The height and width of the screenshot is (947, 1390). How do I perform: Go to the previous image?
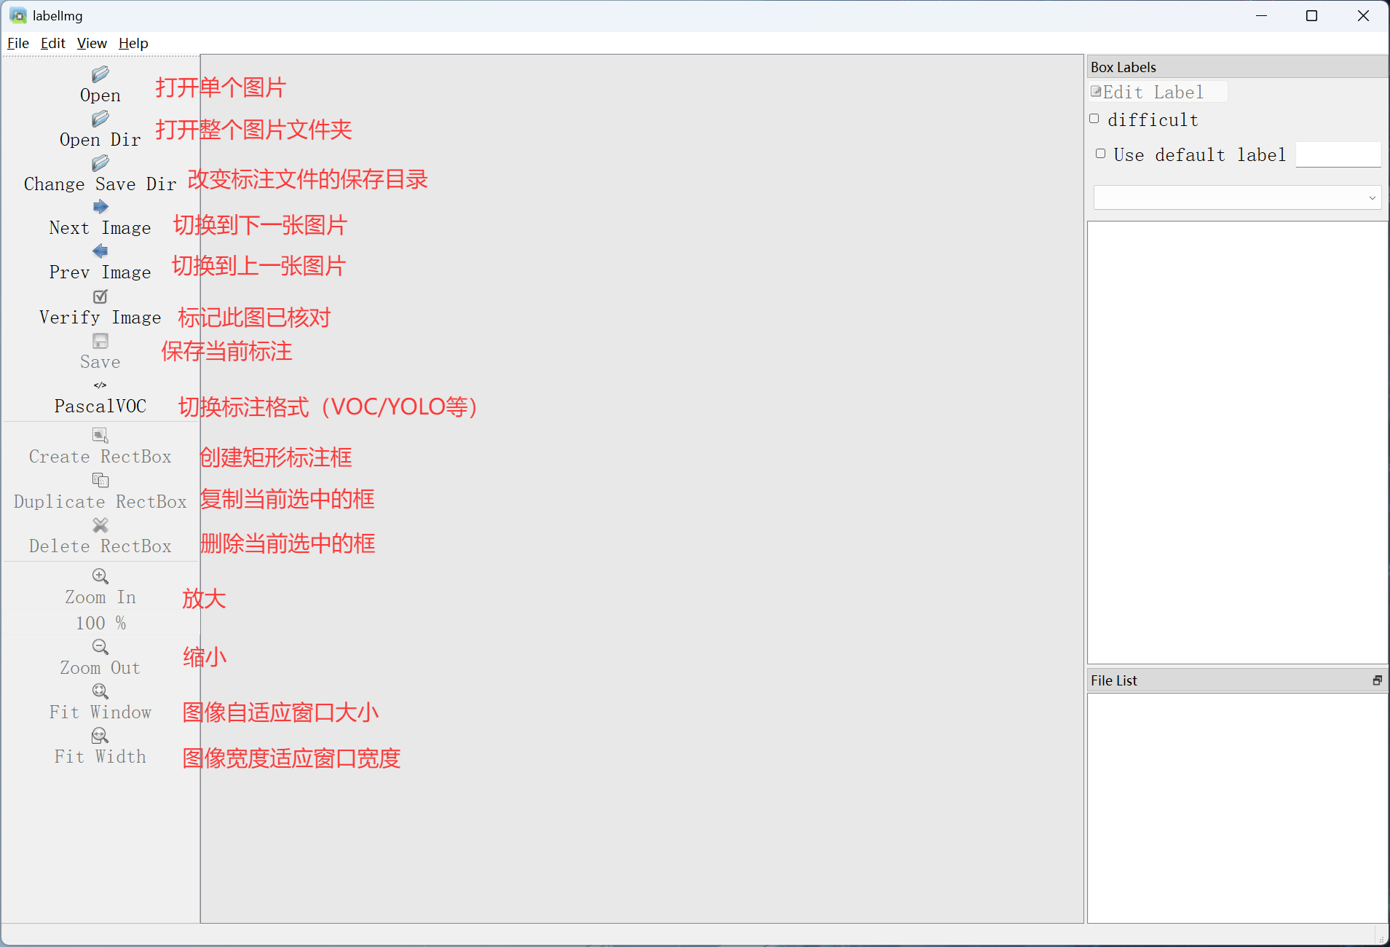(100, 262)
